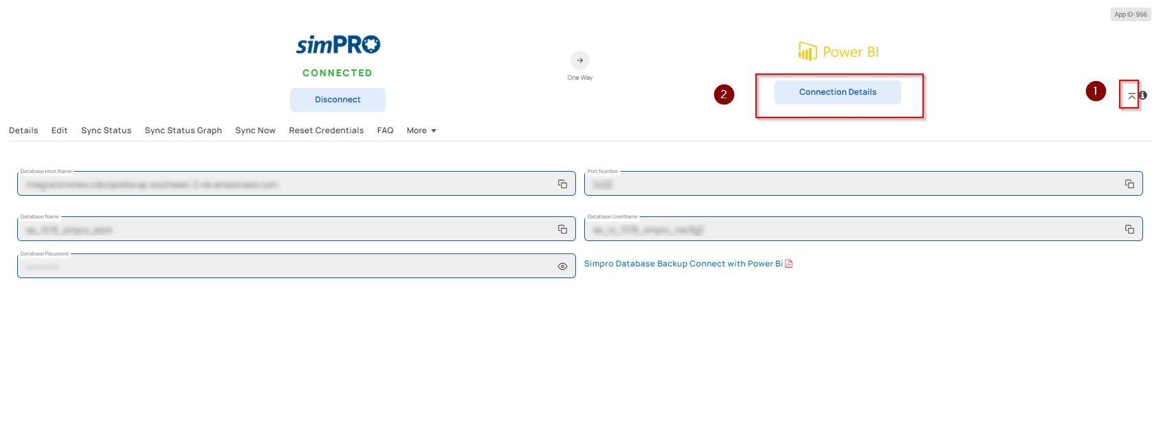Open the PDF icon beside the Power BI link

click(x=789, y=264)
